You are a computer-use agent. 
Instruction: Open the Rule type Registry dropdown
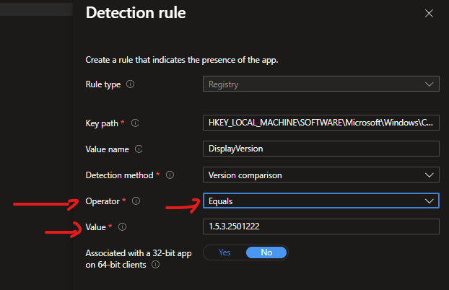[321, 84]
